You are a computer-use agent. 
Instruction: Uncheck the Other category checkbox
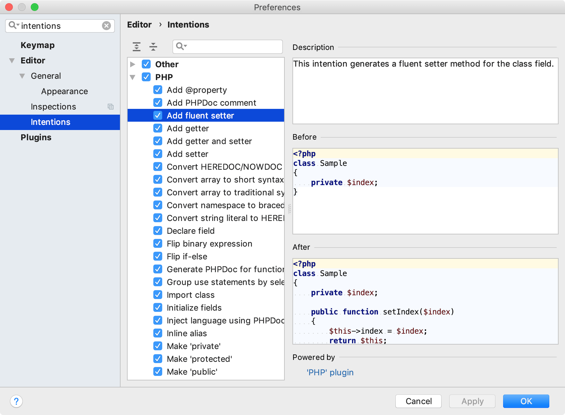pyautogui.click(x=146, y=64)
